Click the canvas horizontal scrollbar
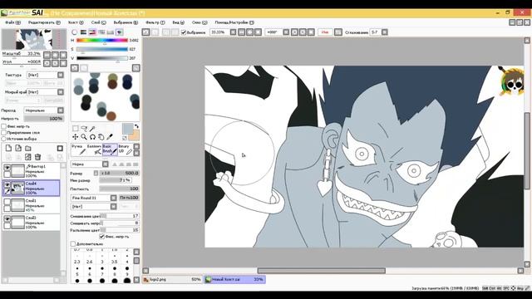This screenshot has height=299, width=532. tap(322, 271)
